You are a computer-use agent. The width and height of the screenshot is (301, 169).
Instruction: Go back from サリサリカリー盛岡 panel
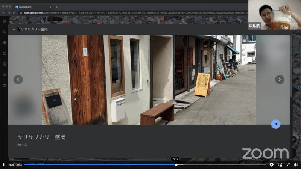[x=14, y=29]
